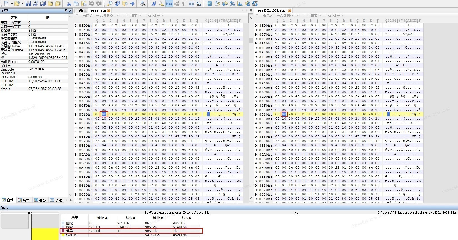Float the 检查 inspector panel
458x240 pixels.
[66, 11]
